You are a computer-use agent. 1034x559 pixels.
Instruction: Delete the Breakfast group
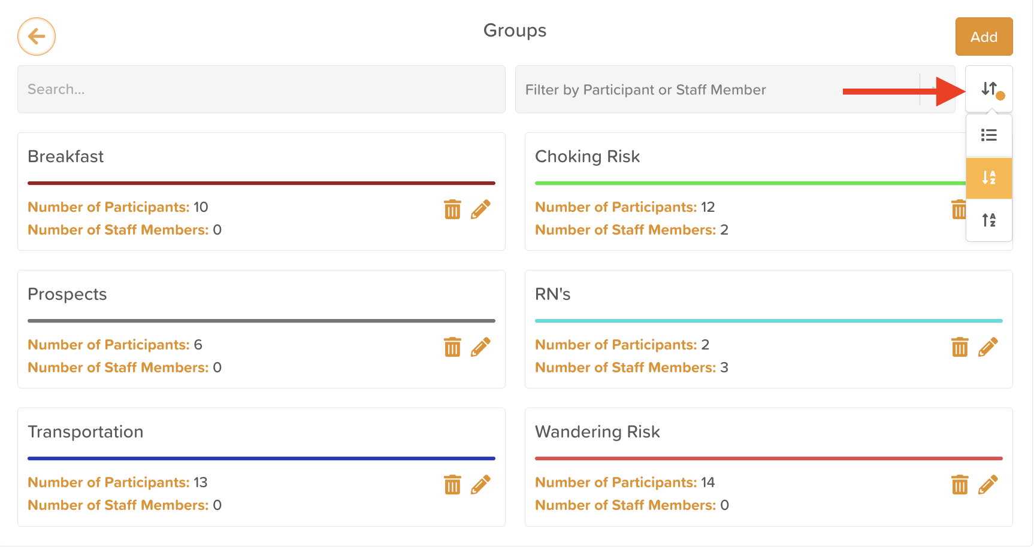click(x=452, y=209)
